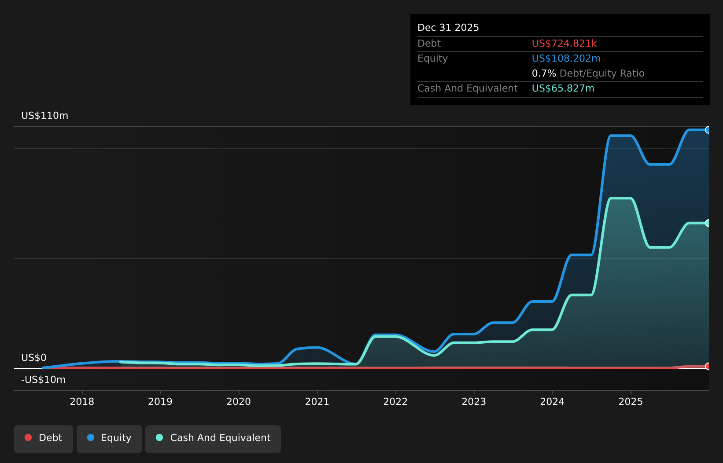The width and height of the screenshot is (723, 463).
Task: Click the US$108.202m equity value
Action: click(566, 59)
